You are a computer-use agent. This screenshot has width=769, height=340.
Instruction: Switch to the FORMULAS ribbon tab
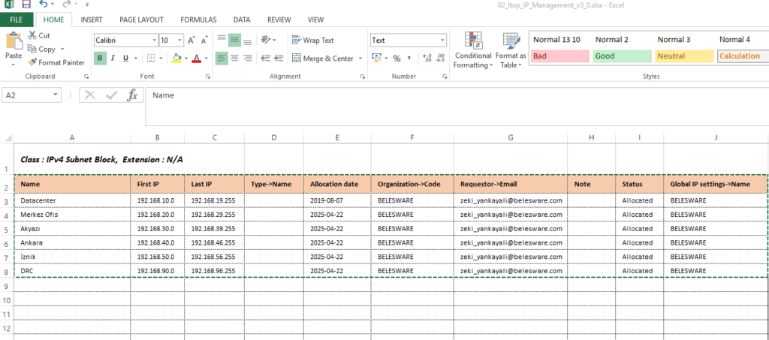[199, 20]
